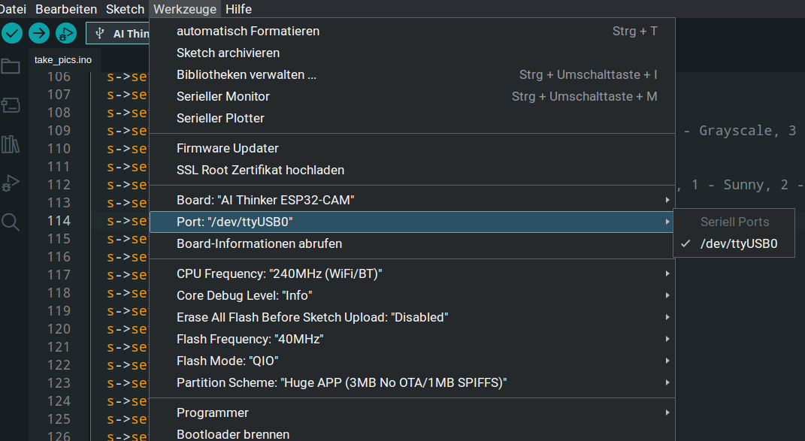Open the Library Manager books icon
The image size is (805, 441).
point(11,144)
